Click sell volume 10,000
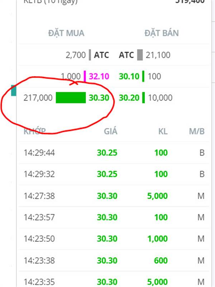This screenshot has width=215, height=287. 160,98
